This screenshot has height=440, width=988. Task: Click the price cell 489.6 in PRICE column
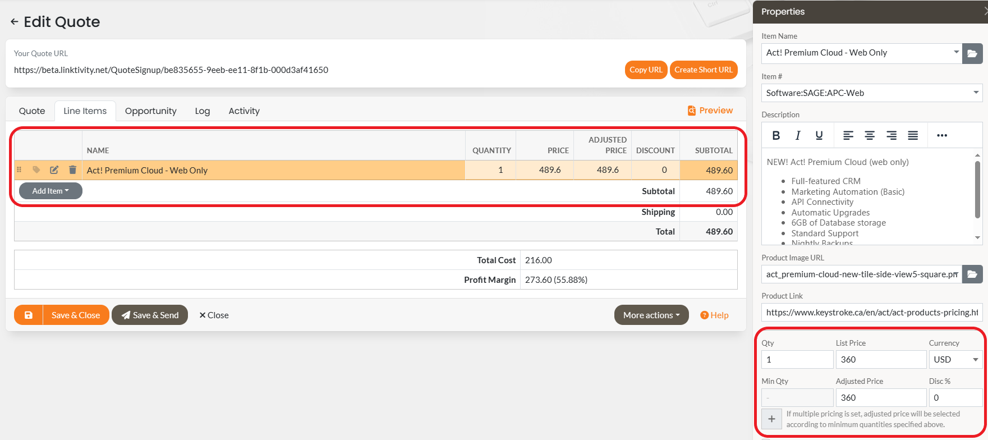click(545, 170)
